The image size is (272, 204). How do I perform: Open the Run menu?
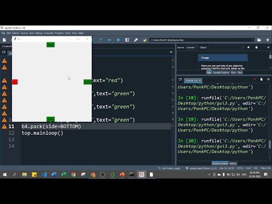coord(32,33)
